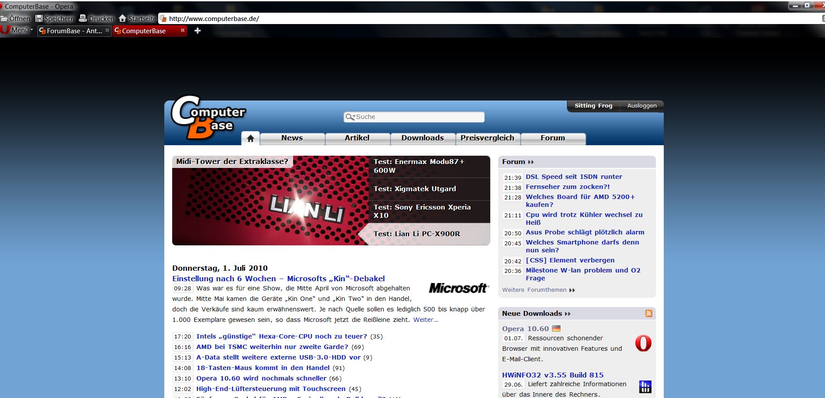This screenshot has width=825, height=398.
Task: Click the Midi-Tower der Extraklasse caption
Action: tap(232, 162)
